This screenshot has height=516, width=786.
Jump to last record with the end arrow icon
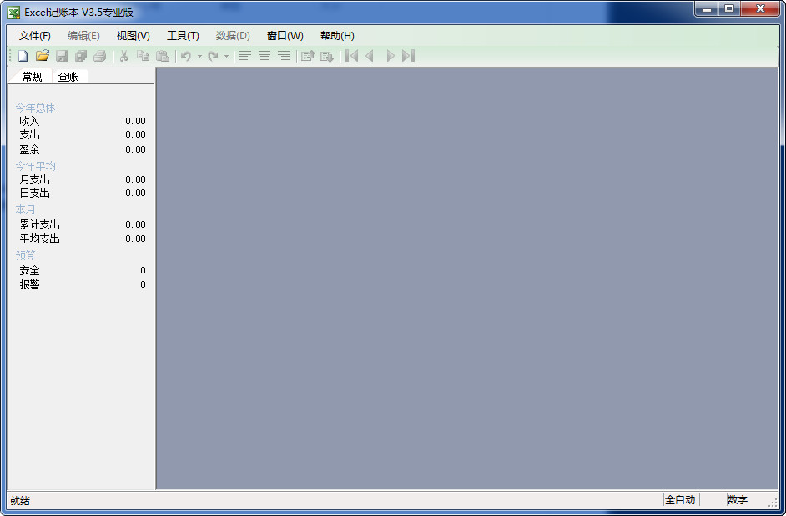pyautogui.click(x=408, y=56)
